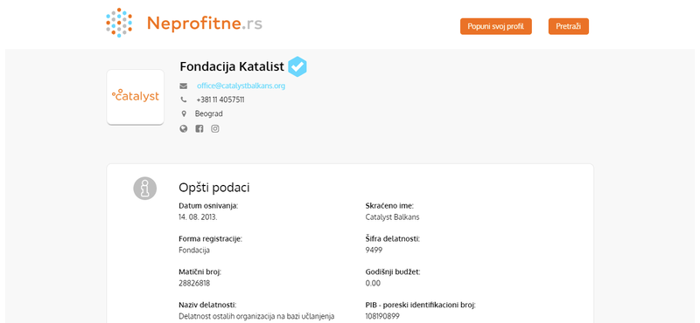Screen dimensions: 700x323
Task: Open the office@catalystbalkans.org email link
Action: (241, 86)
